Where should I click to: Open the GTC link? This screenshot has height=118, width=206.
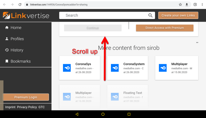click(41, 107)
